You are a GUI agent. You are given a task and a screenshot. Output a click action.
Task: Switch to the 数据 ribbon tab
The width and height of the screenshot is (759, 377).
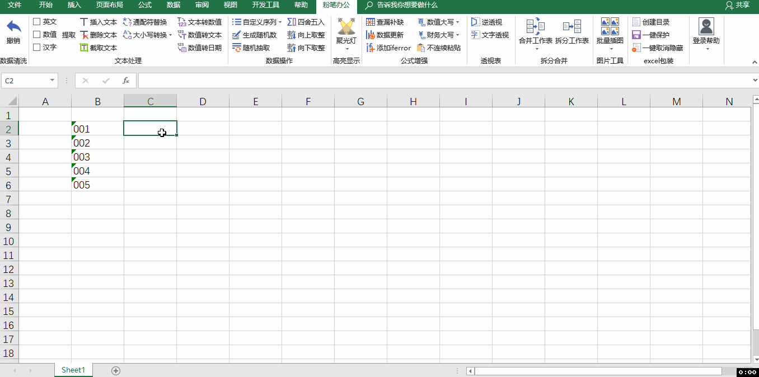[x=174, y=5]
